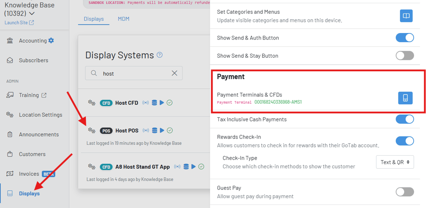Click Accounting settings gear icon
The height and width of the screenshot is (208, 426).
pos(51,40)
